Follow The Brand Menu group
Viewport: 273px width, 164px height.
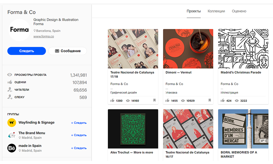click(79, 135)
